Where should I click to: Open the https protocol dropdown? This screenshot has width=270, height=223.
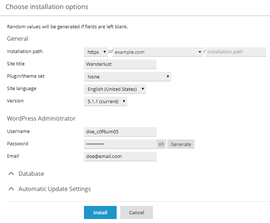point(96,52)
